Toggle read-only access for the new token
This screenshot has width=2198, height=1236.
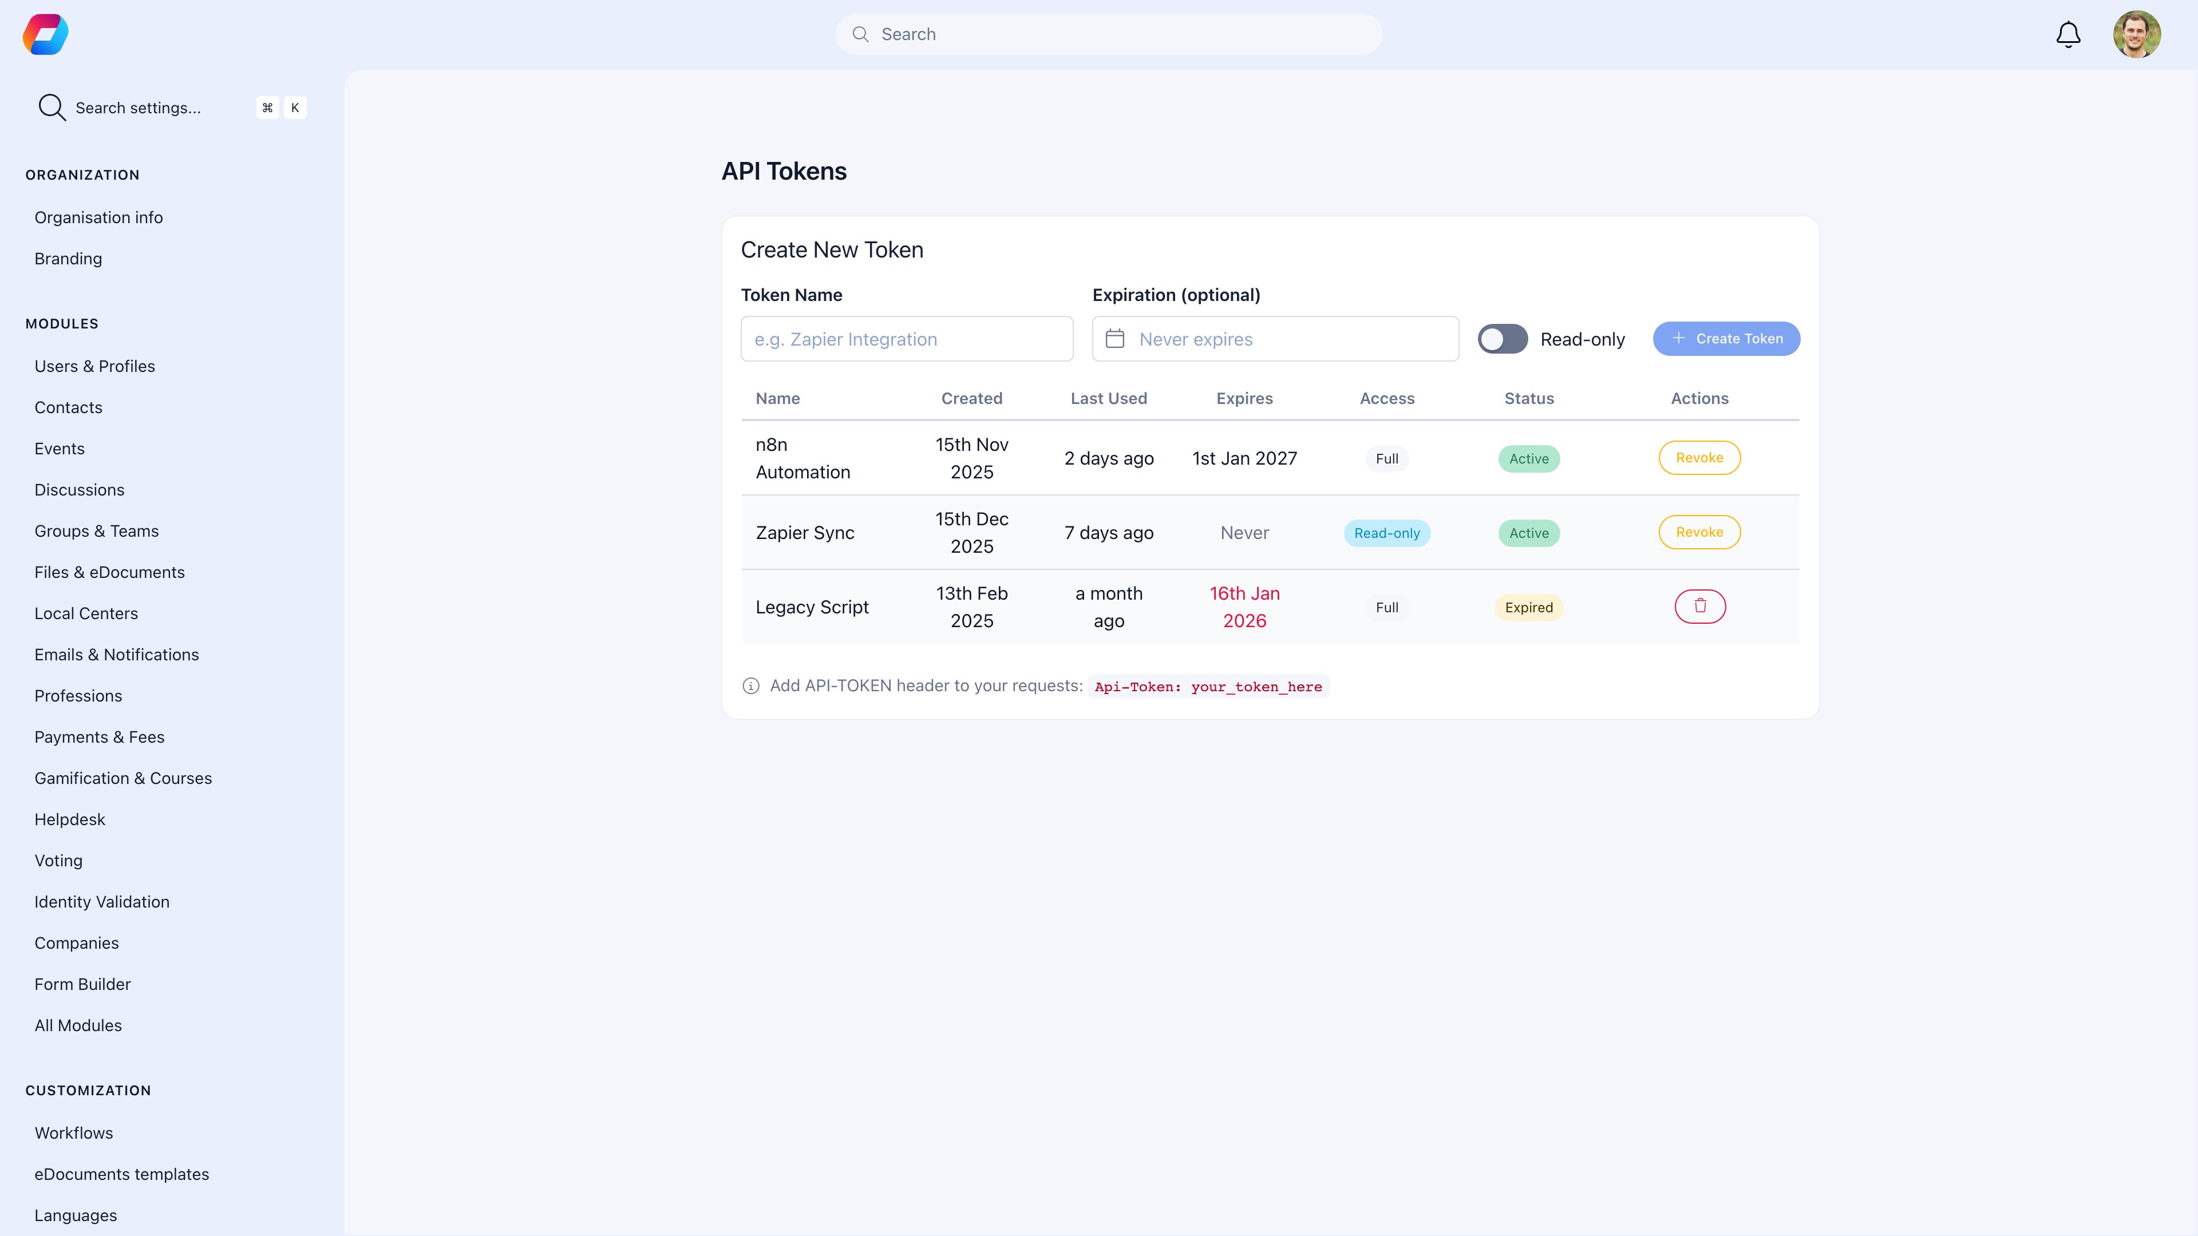[x=1503, y=339]
